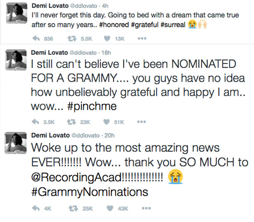Open more options on the 20h tweet
This screenshot has width=254, height=222.
pyautogui.click(x=146, y=208)
